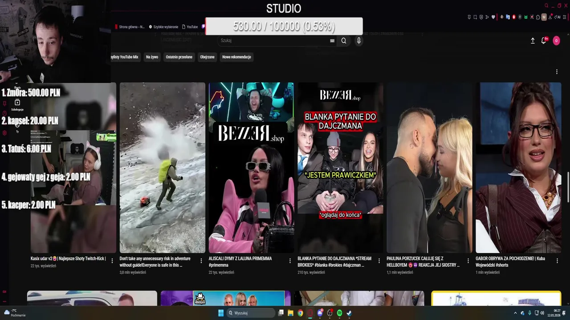
Task: Open the Windows notification bell in tray
Action: pyautogui.click(x=564, y=313)
